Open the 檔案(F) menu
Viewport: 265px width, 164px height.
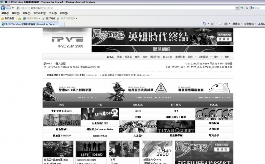(5, 13)
